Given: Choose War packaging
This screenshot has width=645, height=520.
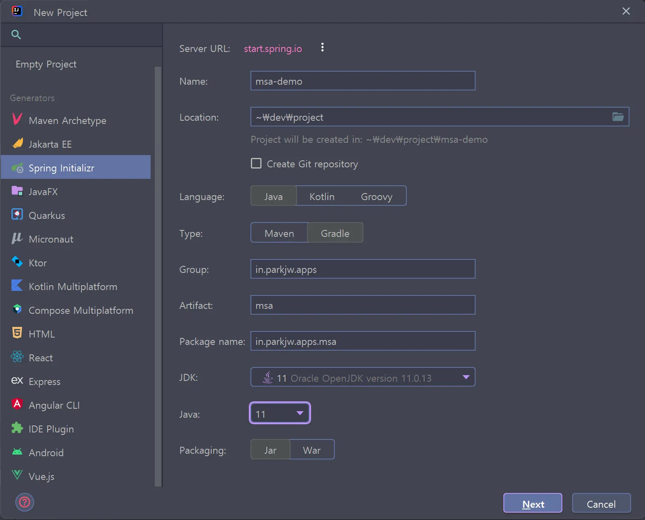Looking at the screenshot, I should [311, 450].
